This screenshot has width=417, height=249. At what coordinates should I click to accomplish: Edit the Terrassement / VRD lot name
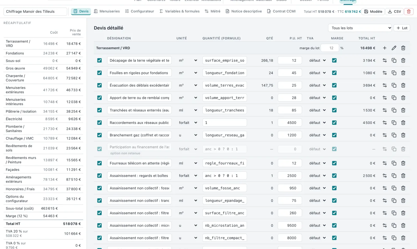click(x=394, y=48)
